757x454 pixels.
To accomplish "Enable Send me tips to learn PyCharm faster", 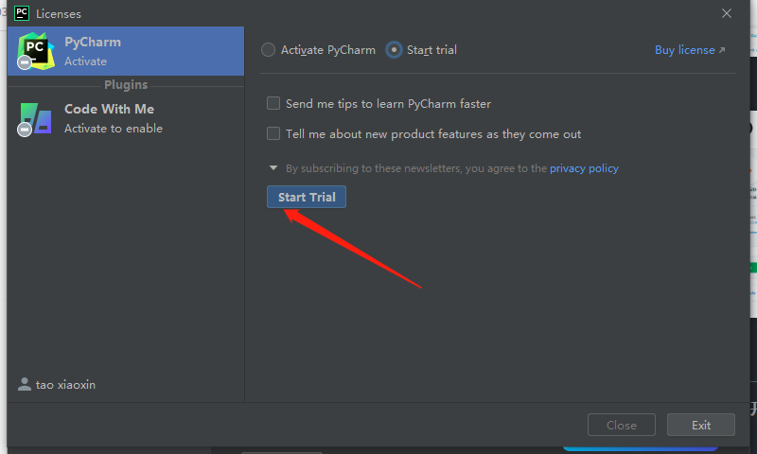I will pyautogui.click(x=273, y=103).
